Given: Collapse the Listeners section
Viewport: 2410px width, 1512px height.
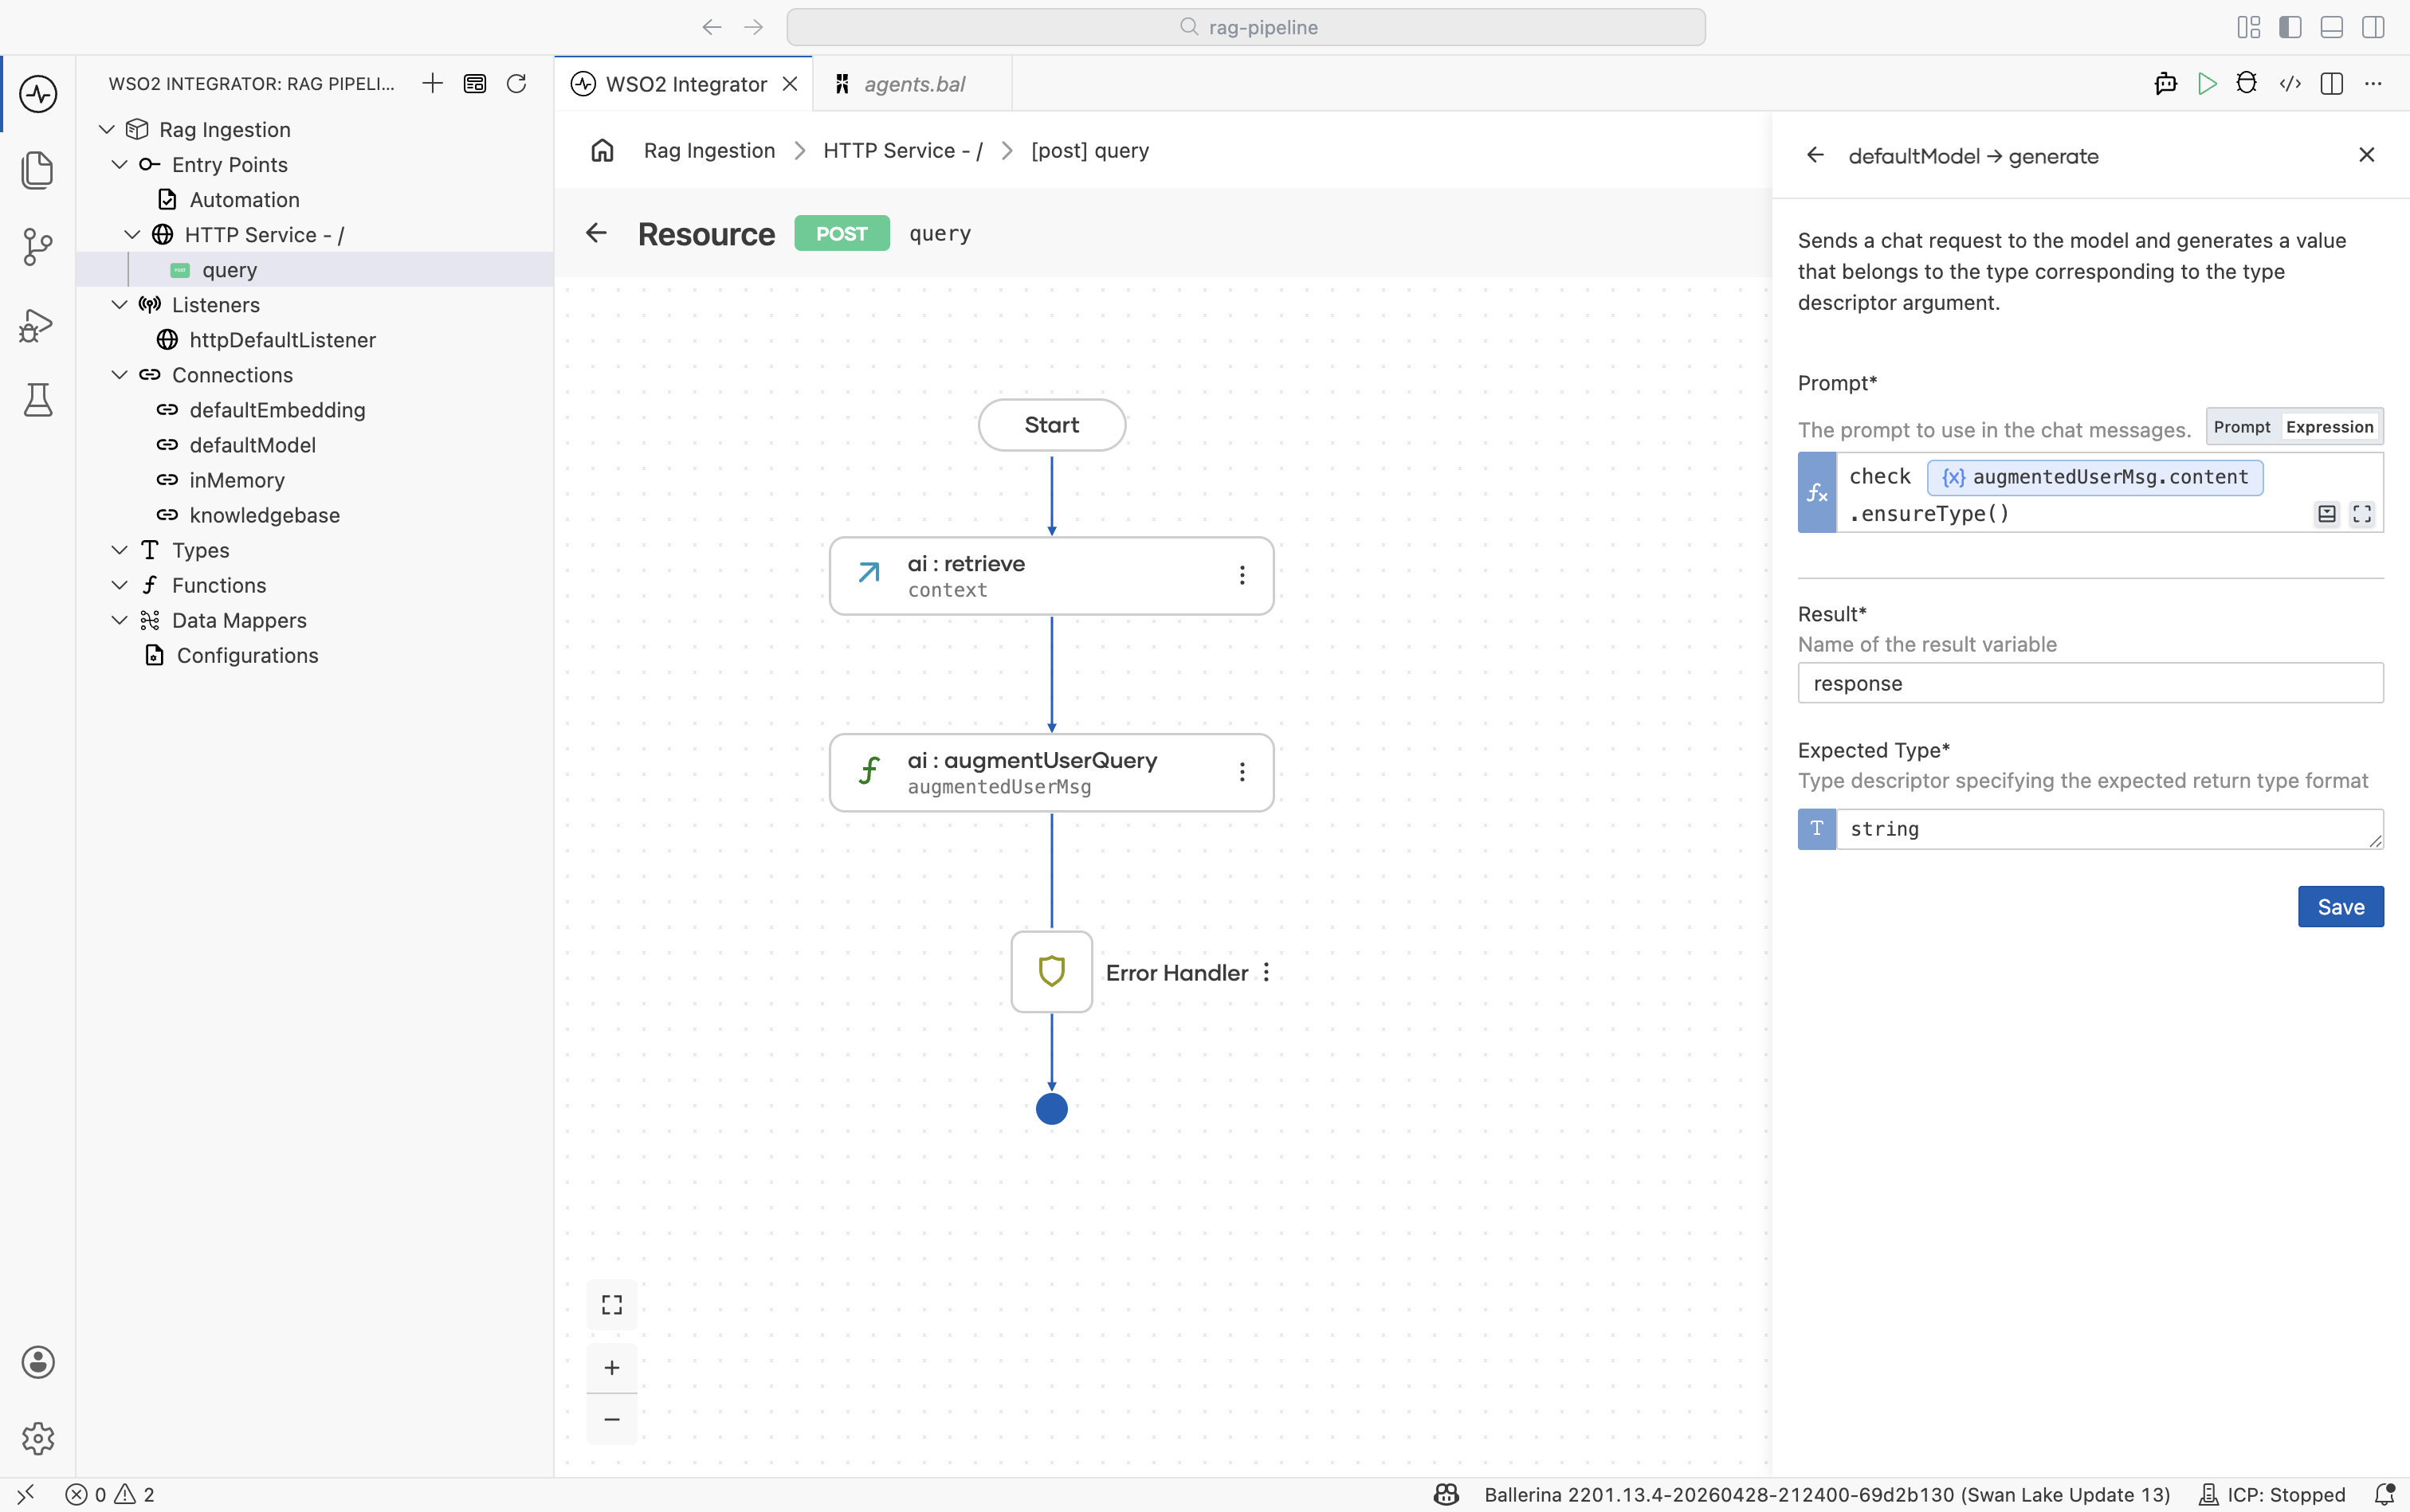Looking at the screenshot, I should pyautogui.click(x=120, y=304).
